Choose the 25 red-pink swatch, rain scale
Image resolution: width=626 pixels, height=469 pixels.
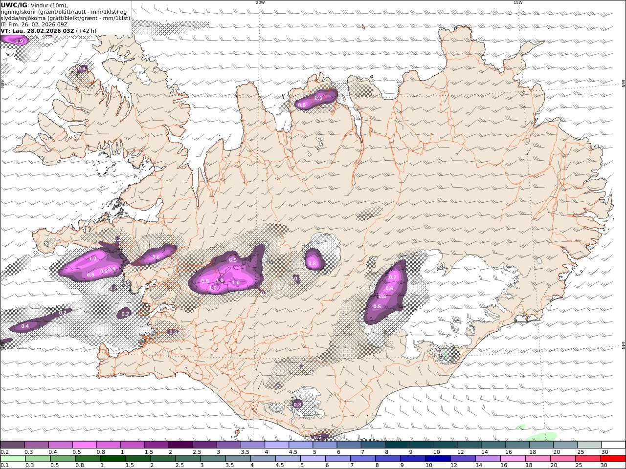[x=587, y=458]
